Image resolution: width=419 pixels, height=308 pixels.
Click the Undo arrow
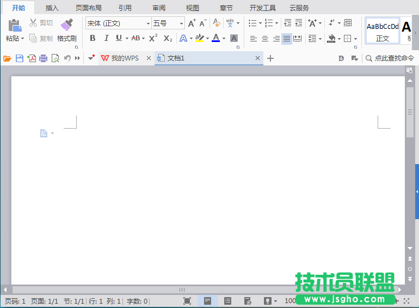click(67, 58)
